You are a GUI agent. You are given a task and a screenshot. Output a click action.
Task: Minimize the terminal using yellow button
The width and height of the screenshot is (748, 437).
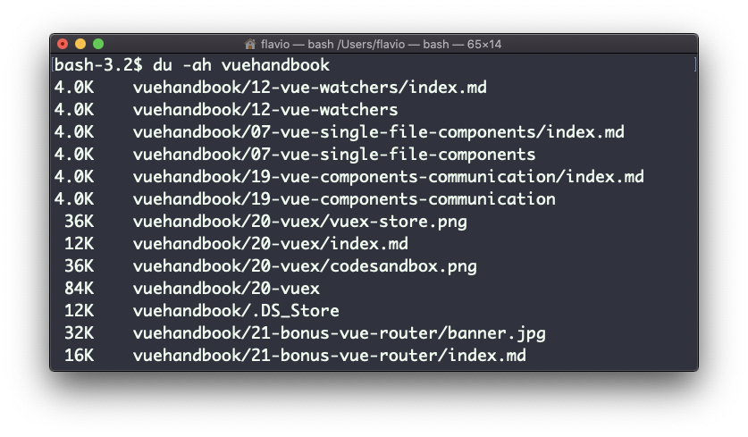[x=80, y=44]
